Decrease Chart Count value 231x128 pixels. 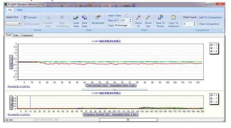(x=194, y=25)
